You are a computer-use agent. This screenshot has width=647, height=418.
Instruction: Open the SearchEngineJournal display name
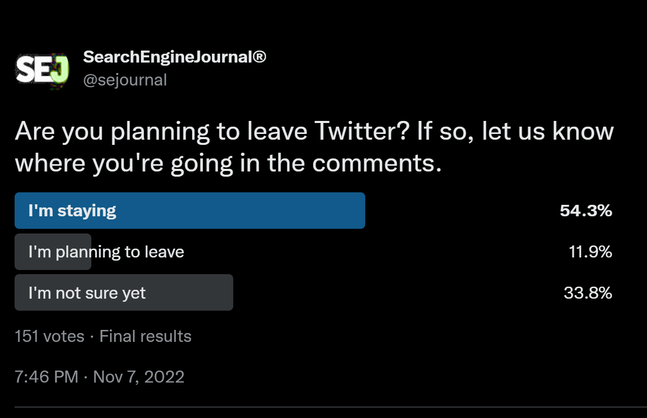point(175,57)
